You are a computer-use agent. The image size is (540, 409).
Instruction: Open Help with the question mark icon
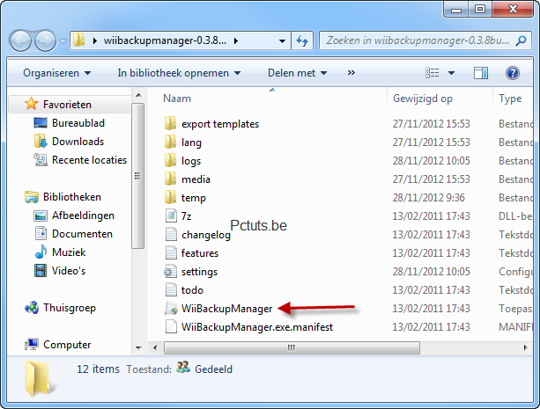[x=513, y=73]
